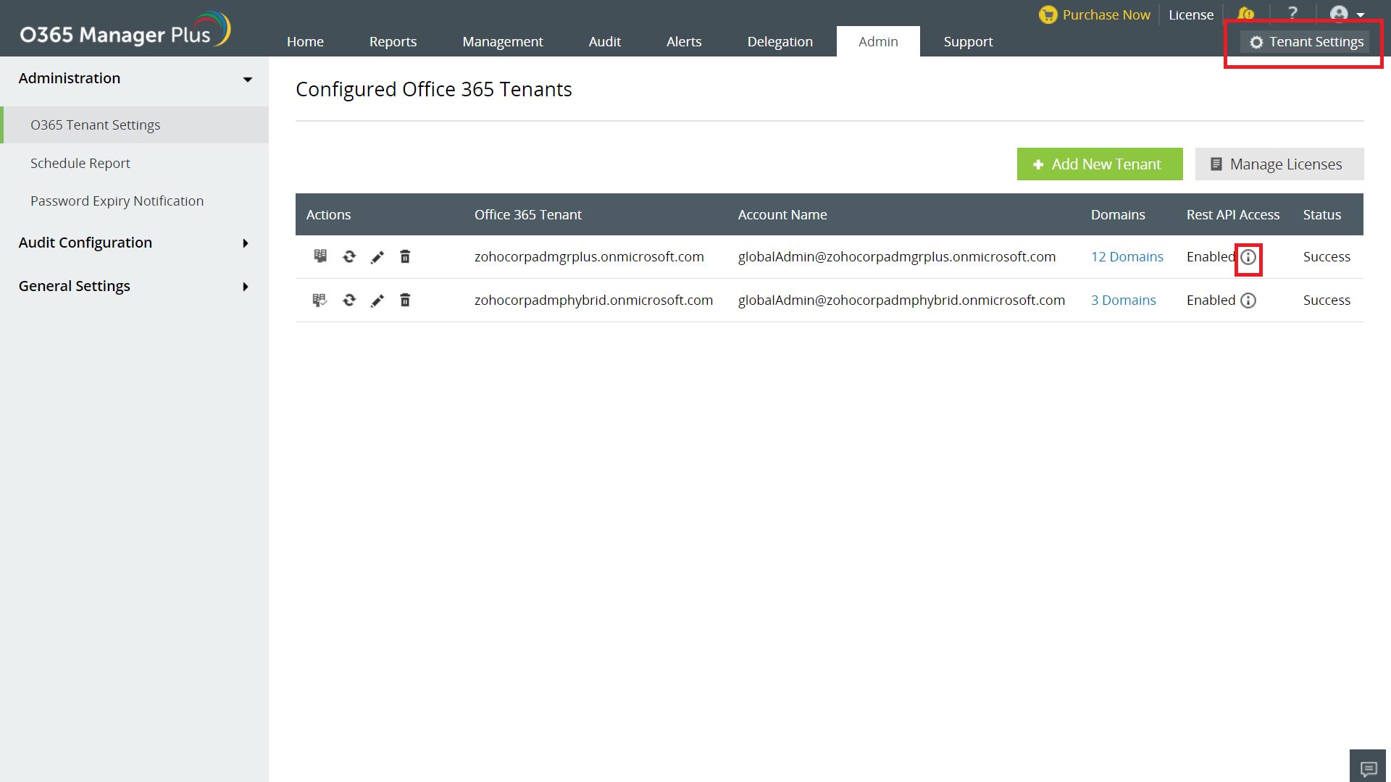Switch to the Reports tab

coord(393,42)
